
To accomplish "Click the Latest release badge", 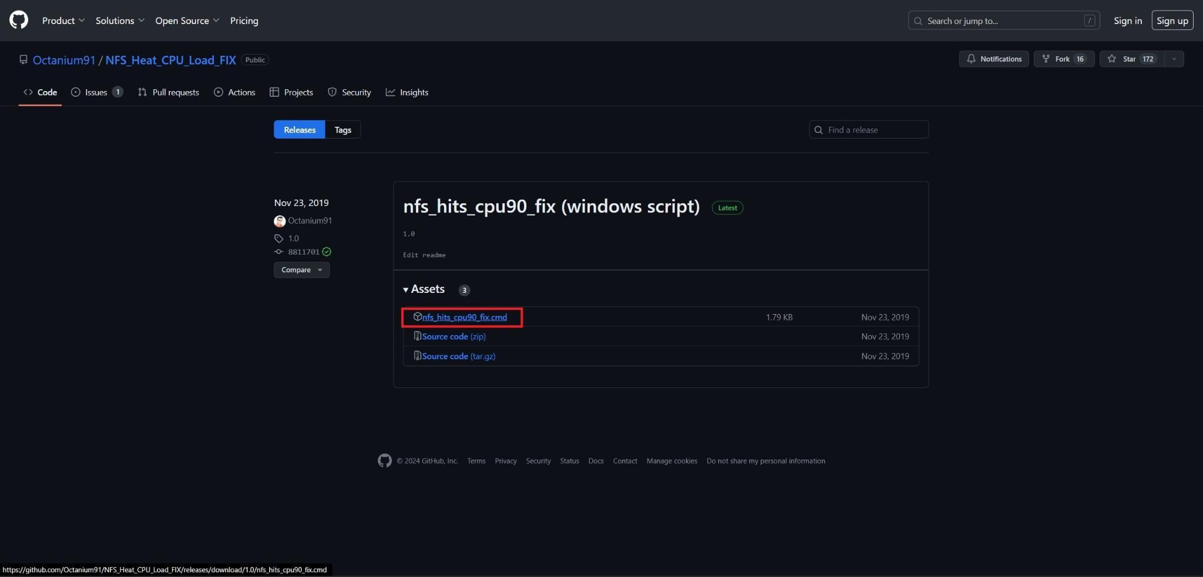I will (727, 208).
